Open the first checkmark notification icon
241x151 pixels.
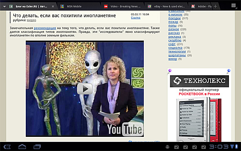(x=177, y=147)
